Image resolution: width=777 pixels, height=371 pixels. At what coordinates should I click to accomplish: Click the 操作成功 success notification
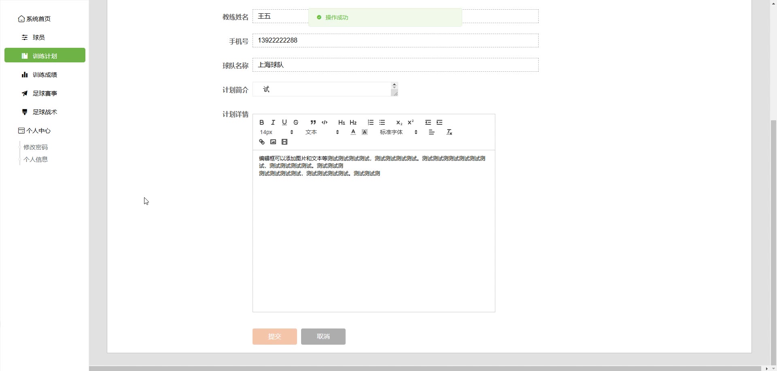point(385,17)
